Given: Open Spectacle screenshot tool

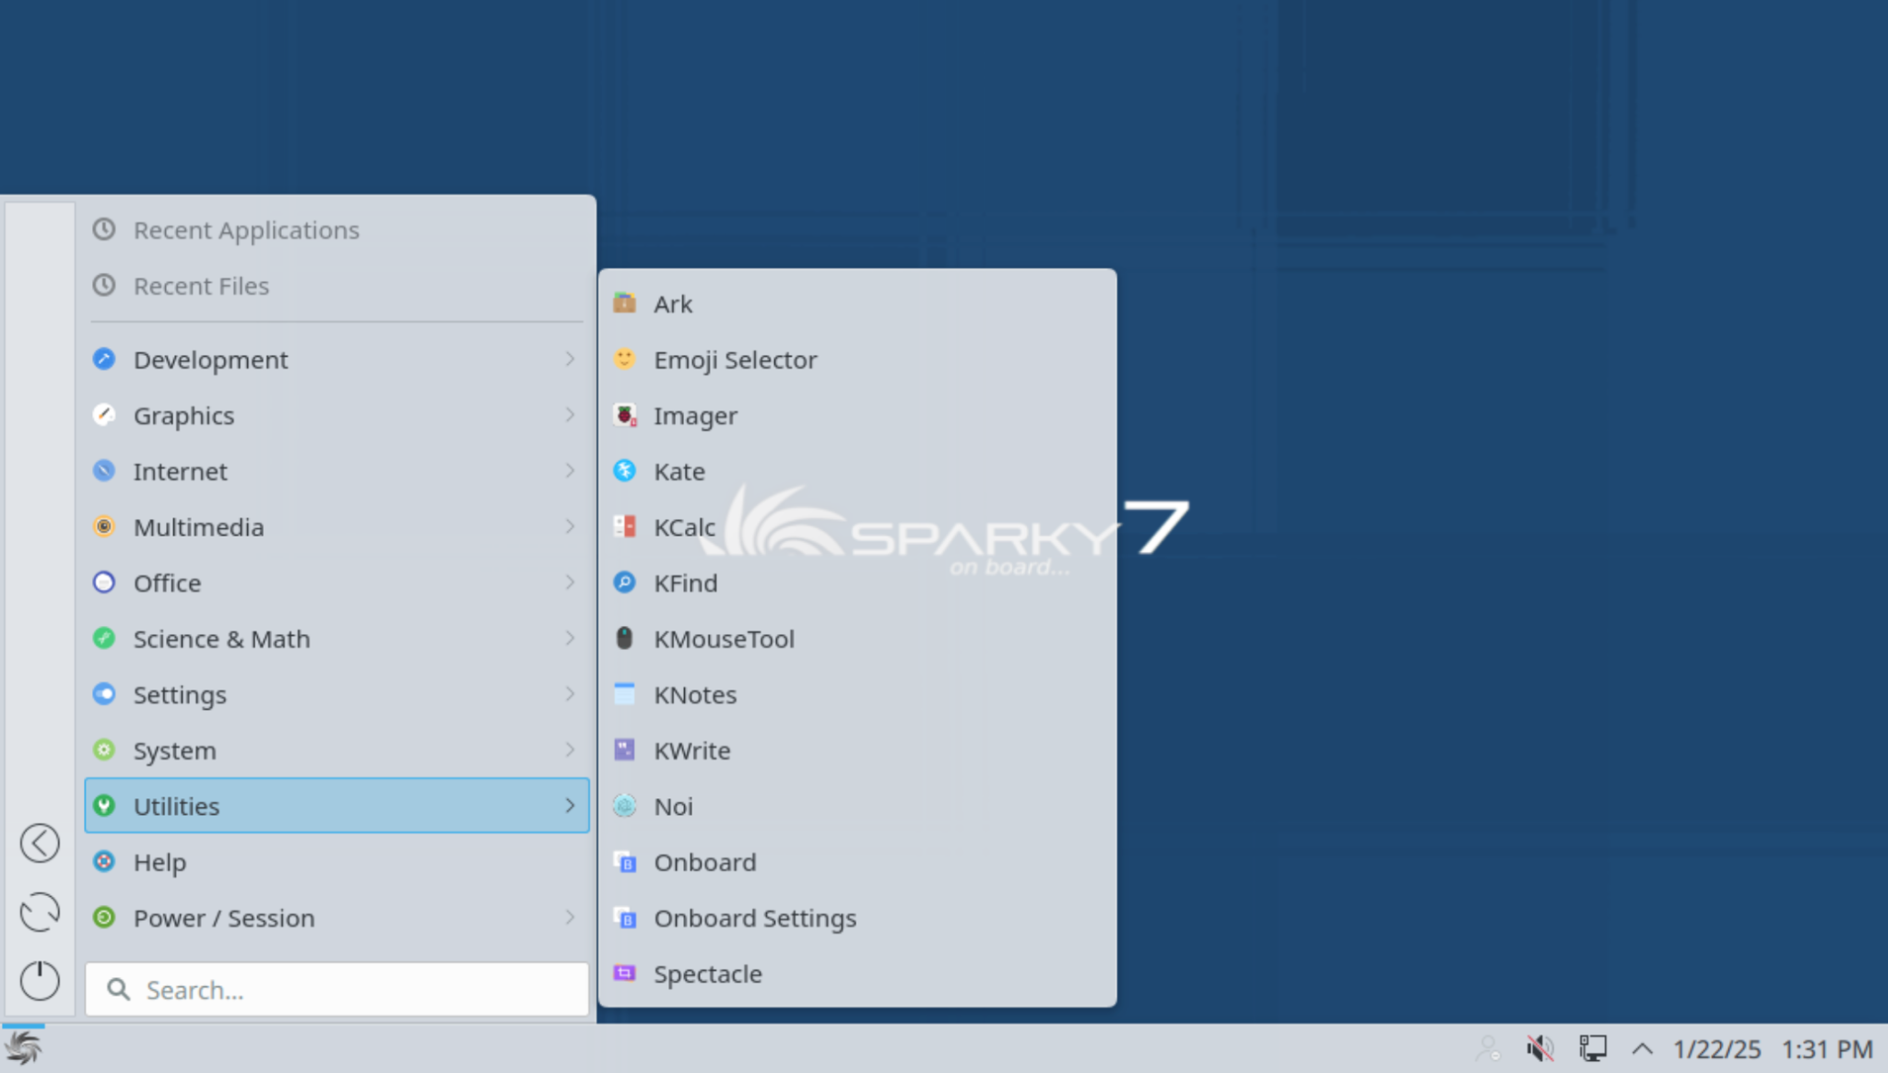Looking at the screenshot, I should [708, 973].
